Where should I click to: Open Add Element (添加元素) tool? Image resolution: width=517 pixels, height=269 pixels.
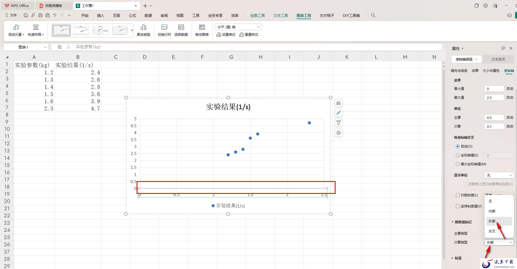pyautogui.click(x=16, y=30)
